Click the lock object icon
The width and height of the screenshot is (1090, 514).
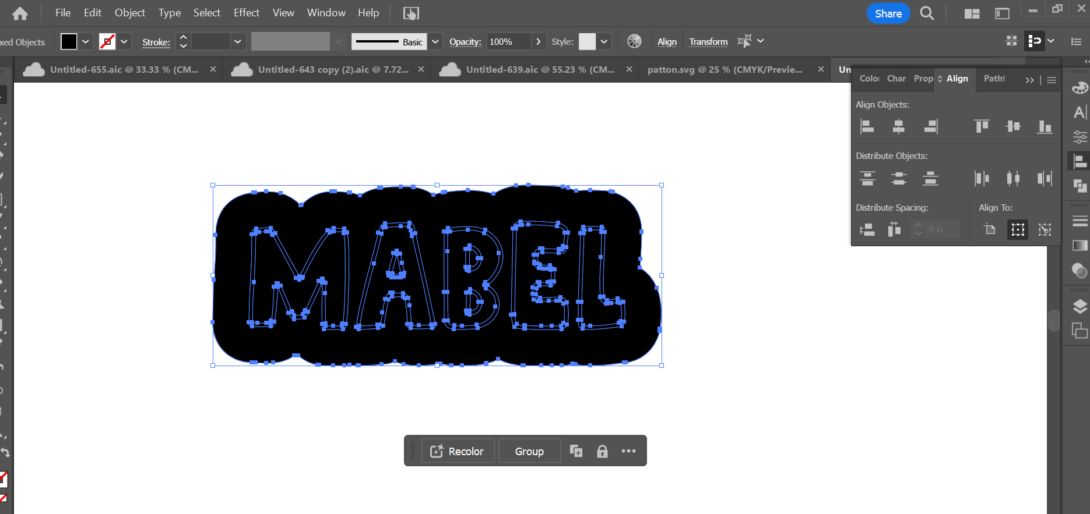coord(602,451)
